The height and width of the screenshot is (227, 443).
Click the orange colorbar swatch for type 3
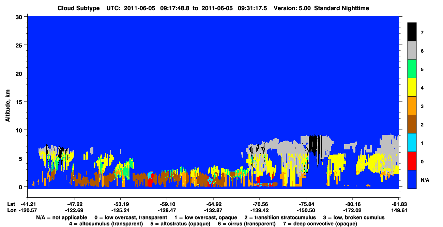click(x=412, y=106)
